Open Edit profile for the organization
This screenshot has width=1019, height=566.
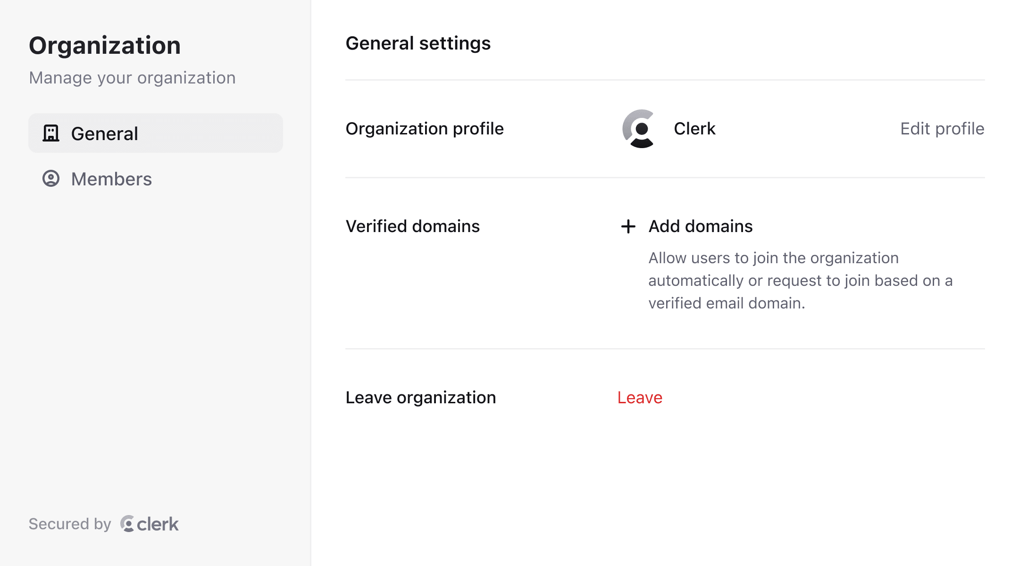[942, 128]
